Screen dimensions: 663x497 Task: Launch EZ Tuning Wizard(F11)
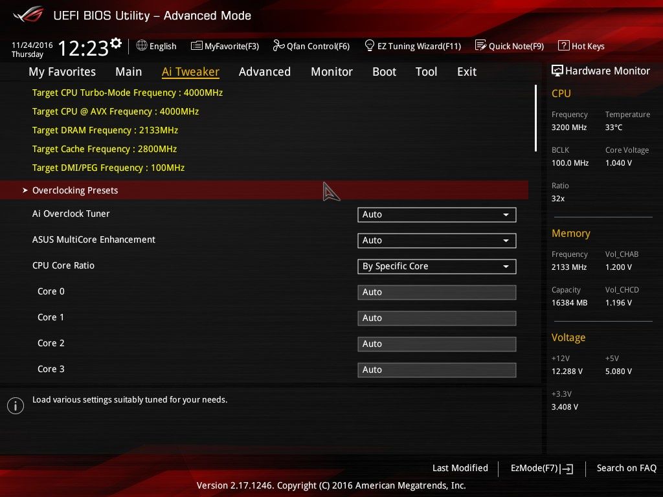(419, 46)
